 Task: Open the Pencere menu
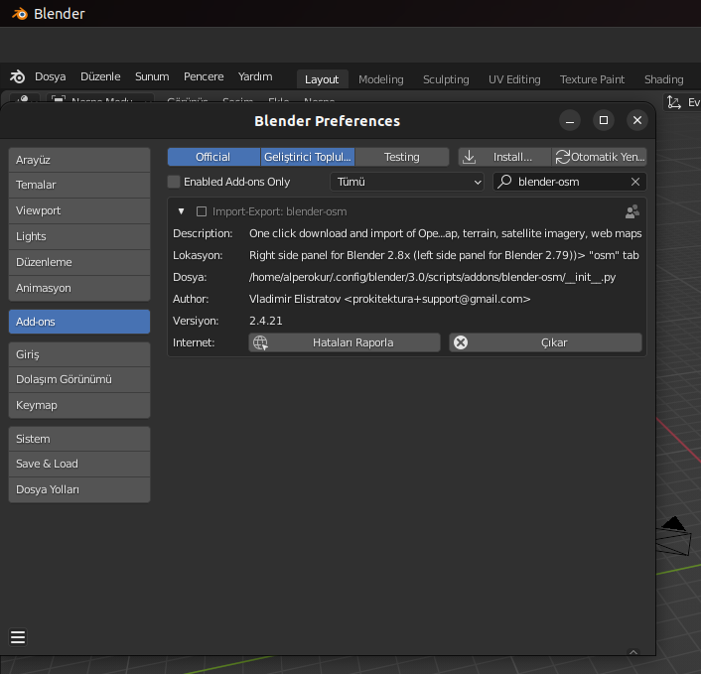tap(204, 76)
